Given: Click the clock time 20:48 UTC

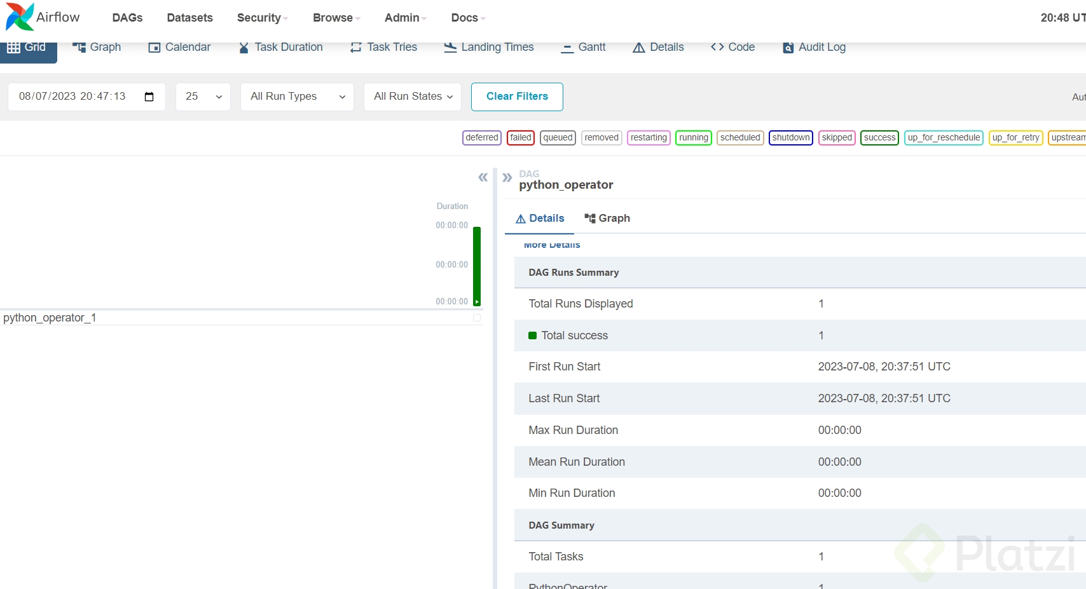Looking at the screenshot, I should tap(1062, 18).
